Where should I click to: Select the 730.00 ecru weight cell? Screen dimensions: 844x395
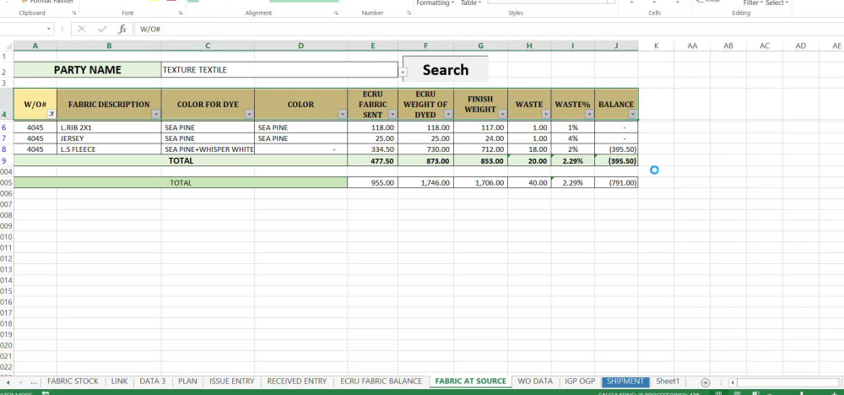point(425,149)
